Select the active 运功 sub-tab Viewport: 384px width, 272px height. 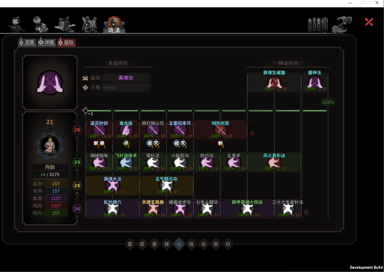click(66, 42)
